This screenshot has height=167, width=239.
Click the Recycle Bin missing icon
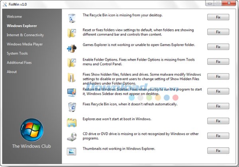72,18
